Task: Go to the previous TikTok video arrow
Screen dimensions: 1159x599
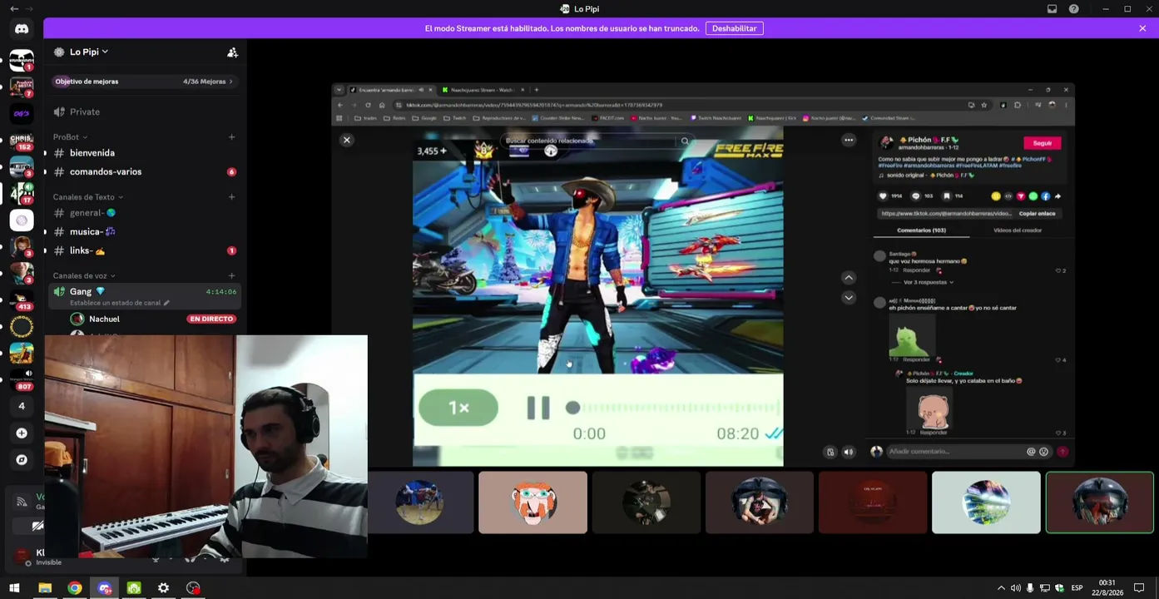Action: click(x=849, y=278)
